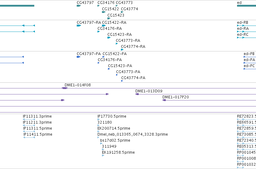The image size is (256, 169).
Task: Select transcript CG15422-RA
Action: point(114,22)
